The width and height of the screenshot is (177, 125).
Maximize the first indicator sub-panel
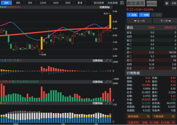(x=106, y=61)
